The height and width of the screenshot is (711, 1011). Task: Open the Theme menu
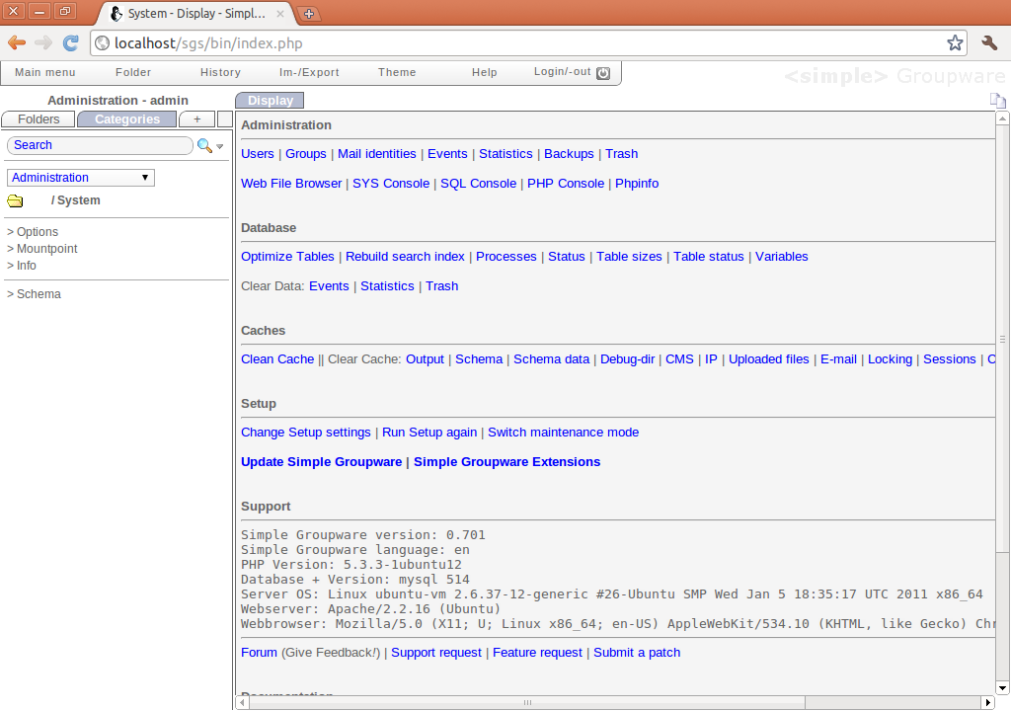pyautogui.click(x=397, y=72)
